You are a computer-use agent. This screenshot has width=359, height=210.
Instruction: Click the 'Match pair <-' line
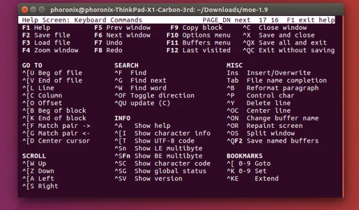point(56,133)
